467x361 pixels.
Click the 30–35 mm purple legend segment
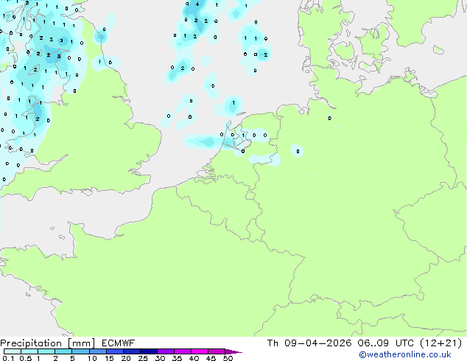166,351
